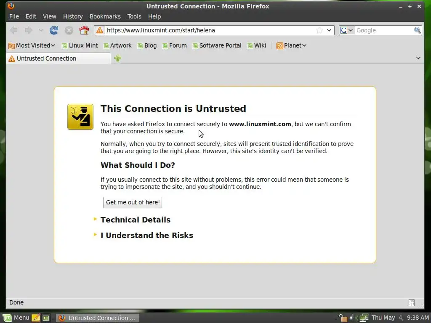Go to the Home page icon
This screenshot has width=431, height=323.
pos(84,30)
